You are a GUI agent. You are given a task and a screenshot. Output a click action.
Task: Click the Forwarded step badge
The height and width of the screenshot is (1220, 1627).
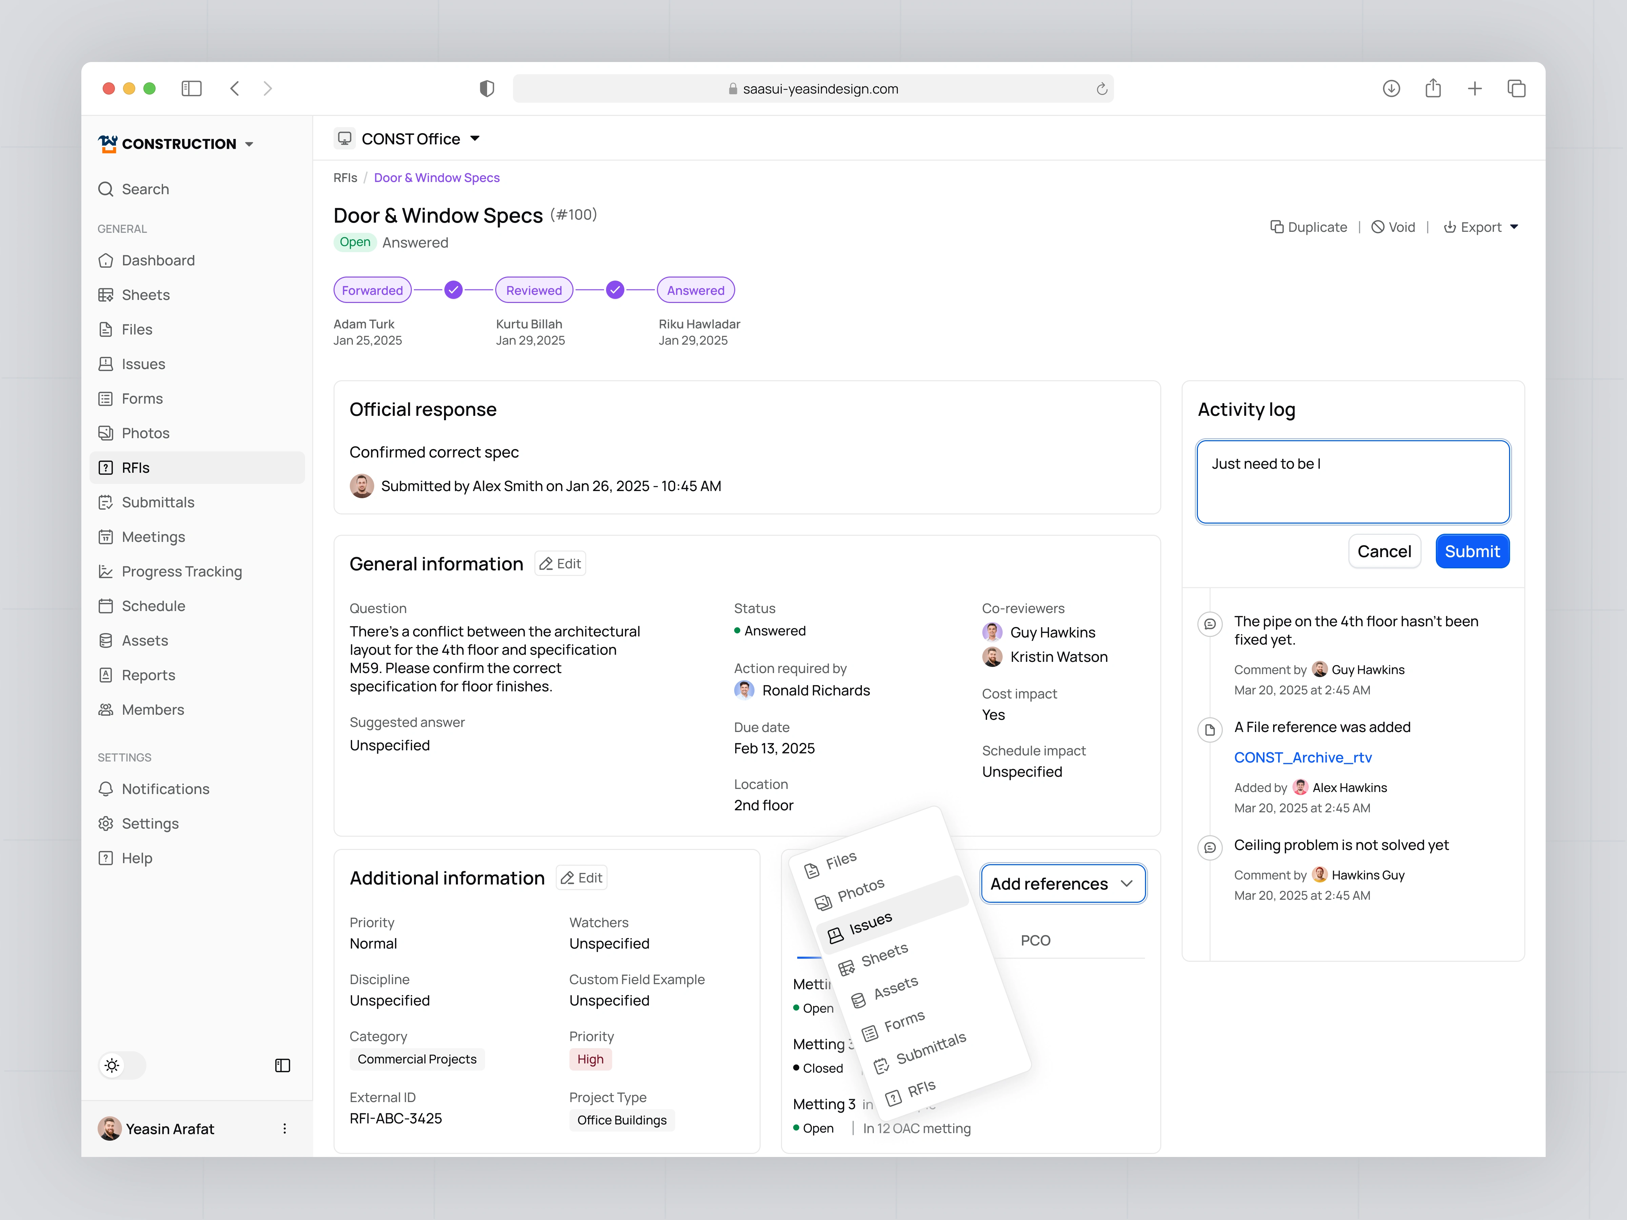point(372,290)
